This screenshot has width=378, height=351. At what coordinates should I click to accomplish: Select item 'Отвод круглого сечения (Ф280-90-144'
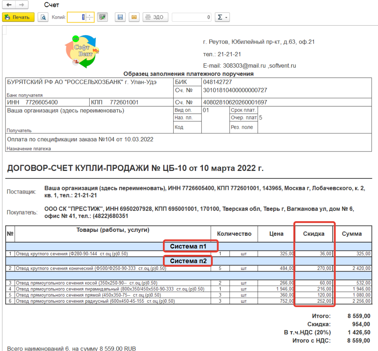(72, 254)
